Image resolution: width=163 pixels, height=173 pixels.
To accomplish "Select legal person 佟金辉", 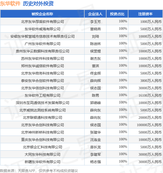I will click(x=96, y=73).
